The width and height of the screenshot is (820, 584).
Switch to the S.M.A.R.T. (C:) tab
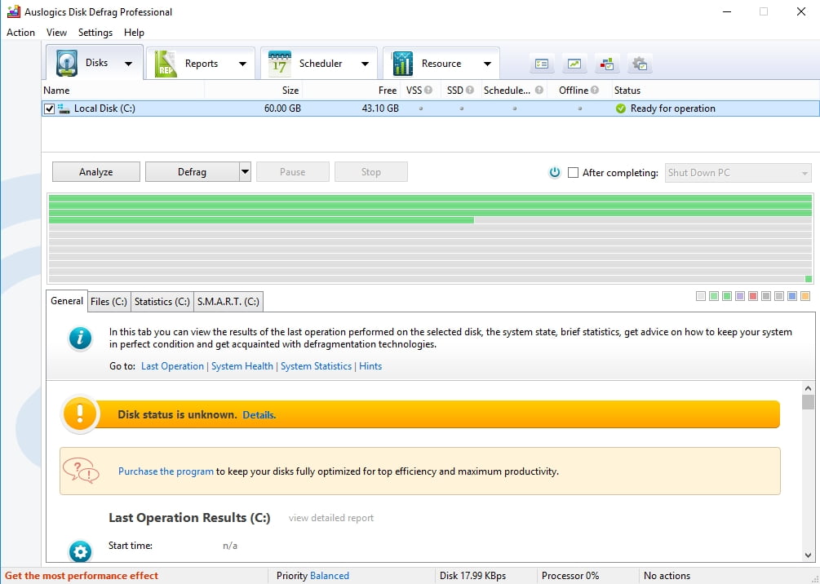click(228, 302)
